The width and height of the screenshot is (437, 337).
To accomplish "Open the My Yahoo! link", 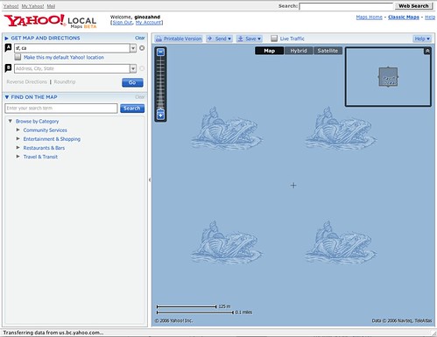I will pyautogui.click(x=32, y=6).
